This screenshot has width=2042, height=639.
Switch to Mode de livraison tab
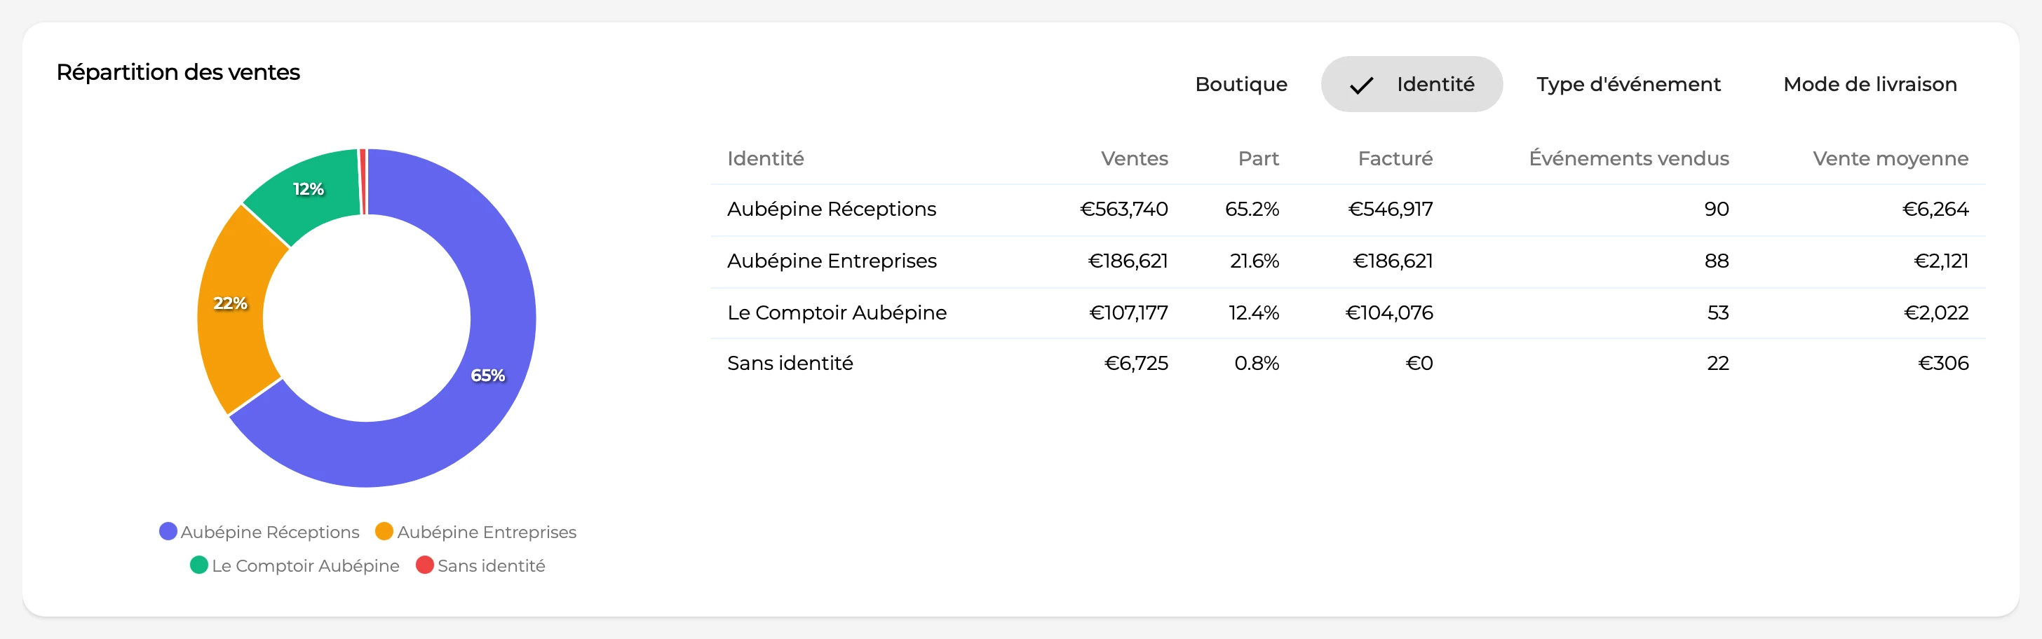[x=1869, y=84]
